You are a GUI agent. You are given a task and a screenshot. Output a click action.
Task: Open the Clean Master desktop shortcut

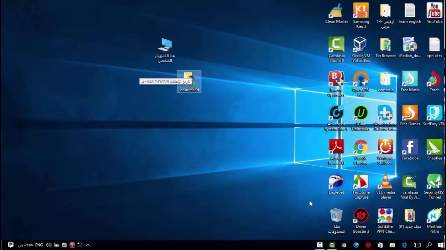pyautogui.click(x=336, y=13)
